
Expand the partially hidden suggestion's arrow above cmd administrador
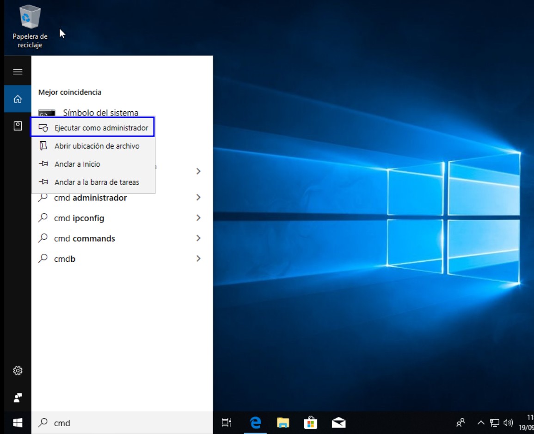198,171
